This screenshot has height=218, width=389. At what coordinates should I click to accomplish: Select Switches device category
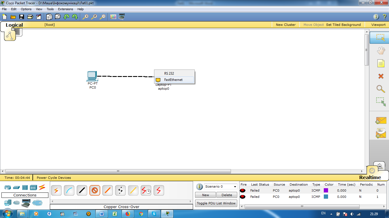pos(16,187)
